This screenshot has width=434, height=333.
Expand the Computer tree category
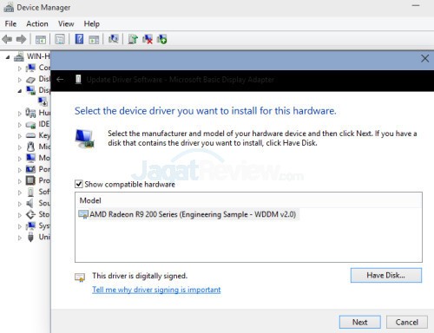point(19,69)
